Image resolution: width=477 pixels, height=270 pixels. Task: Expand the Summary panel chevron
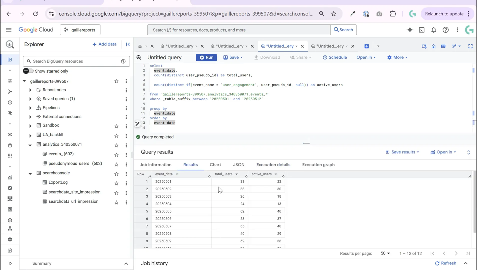click(x=126, y=264)
